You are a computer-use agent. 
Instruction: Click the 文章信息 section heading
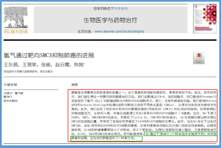tap(10, 84)
